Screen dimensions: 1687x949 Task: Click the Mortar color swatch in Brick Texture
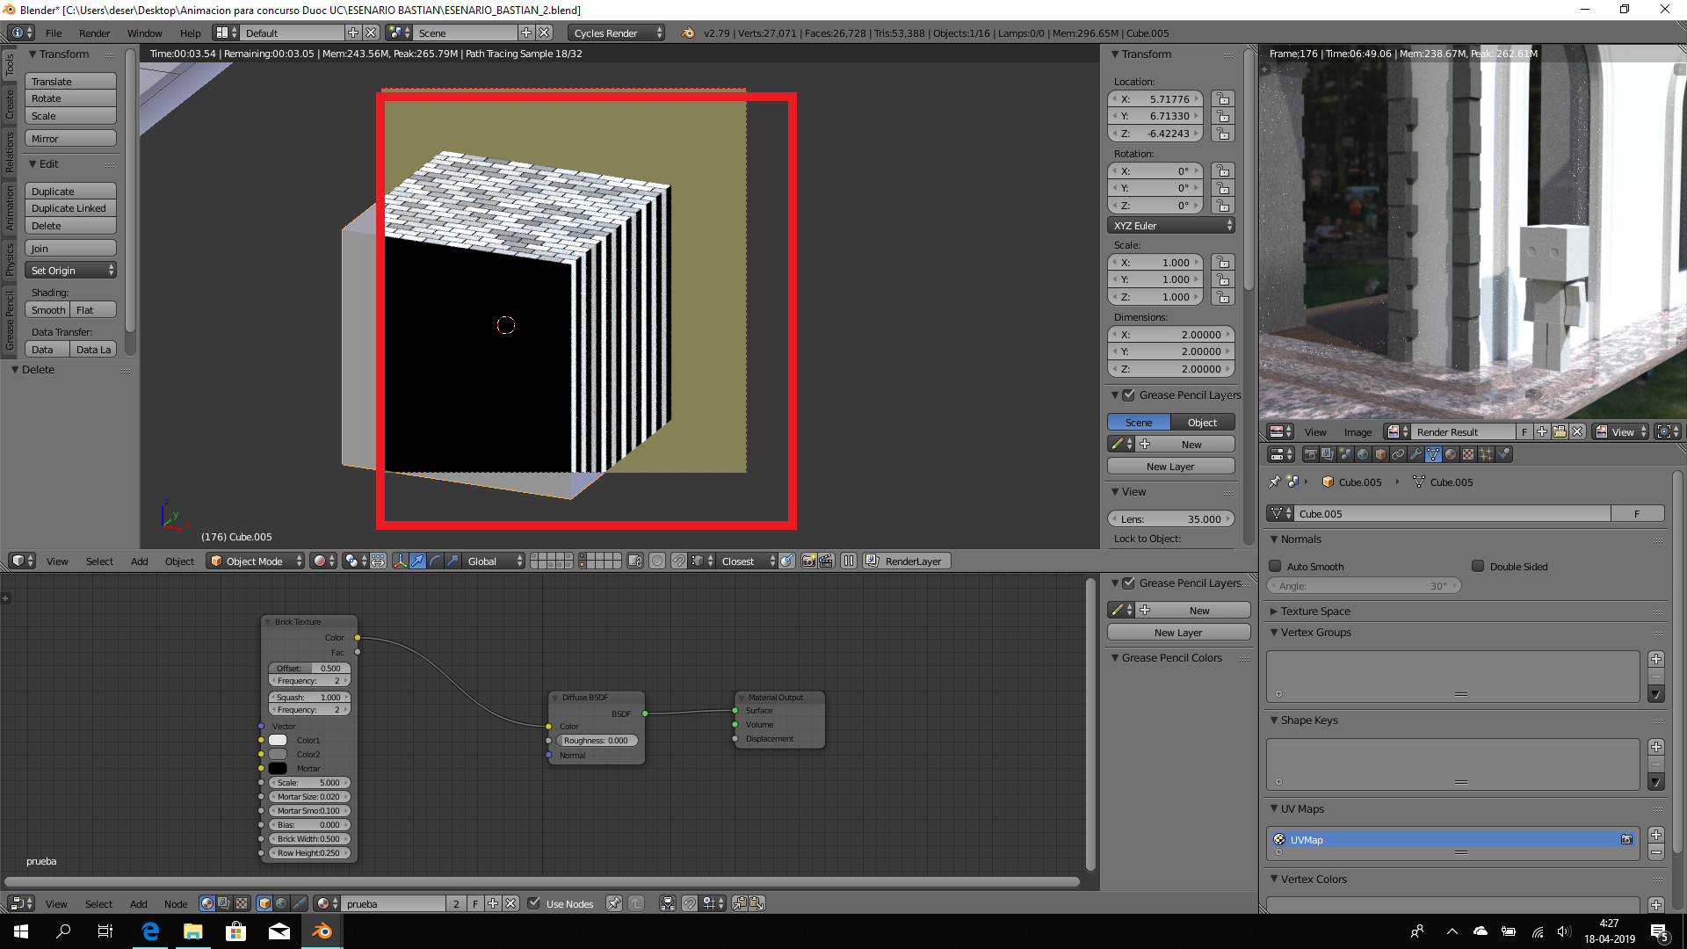tap(278, 769)
